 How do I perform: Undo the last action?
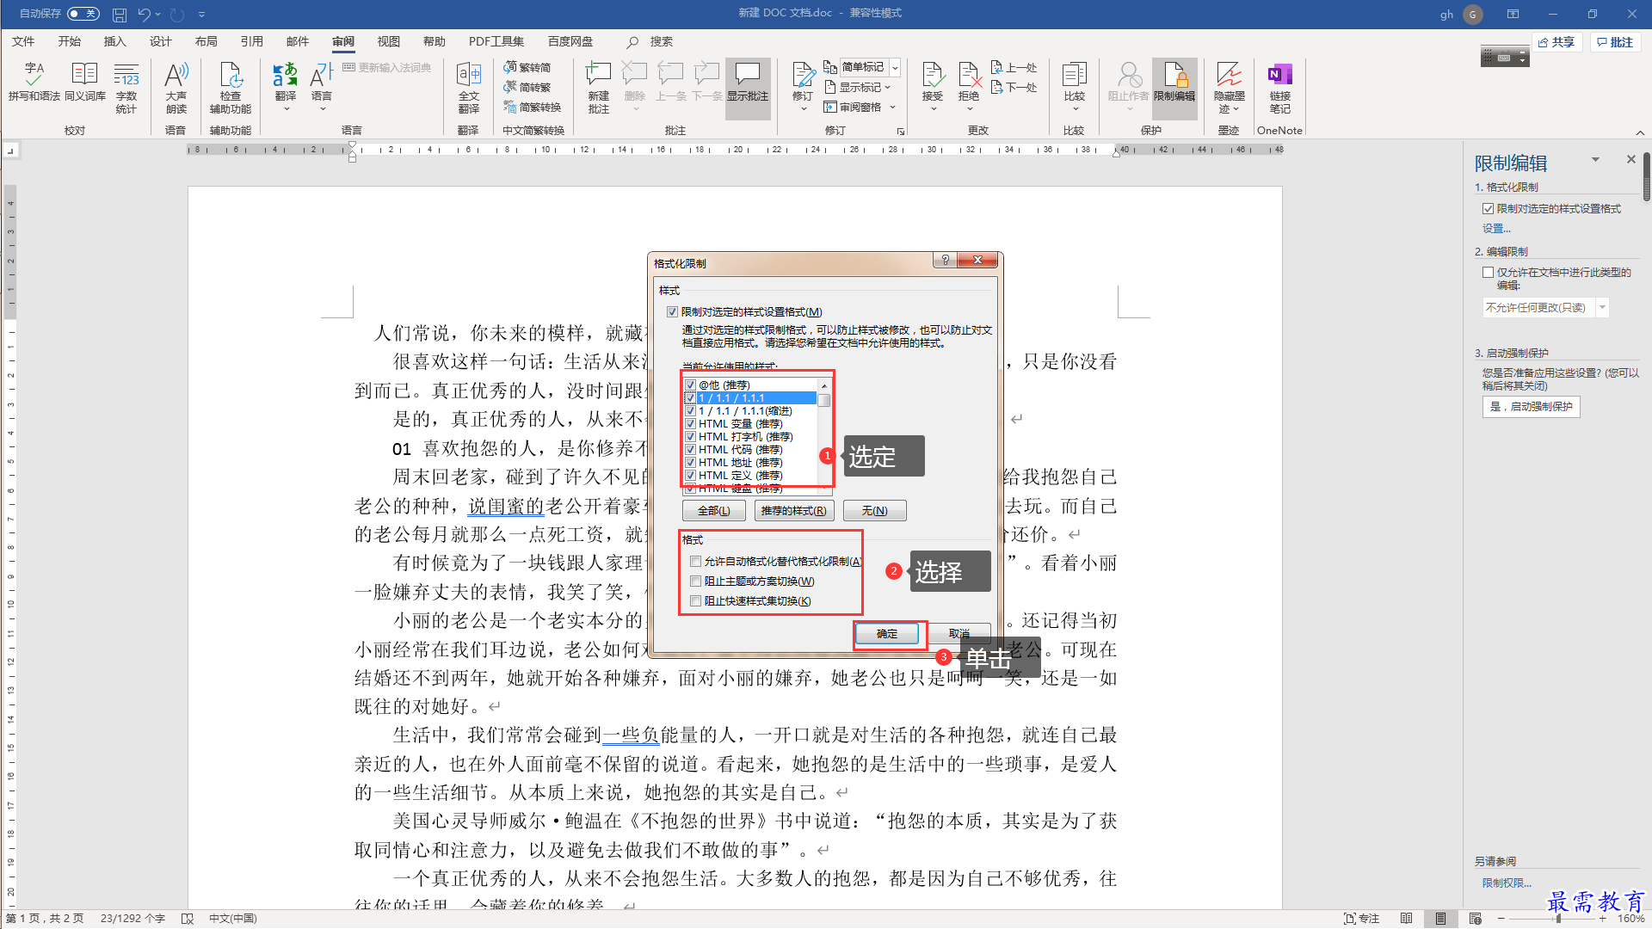pyautogui.click(x=144, y=15)
